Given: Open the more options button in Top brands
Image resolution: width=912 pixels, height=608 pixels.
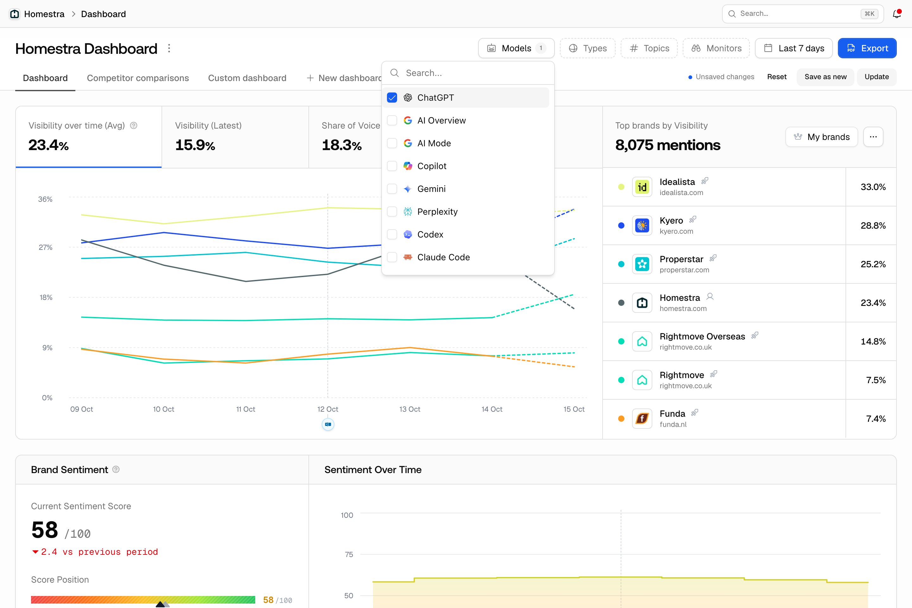Looking at the screenshot, I should coord(873,137).
